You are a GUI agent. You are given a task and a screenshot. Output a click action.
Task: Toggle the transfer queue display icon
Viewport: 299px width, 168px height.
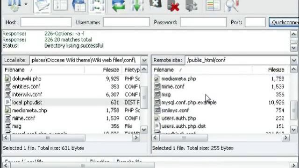97,6
